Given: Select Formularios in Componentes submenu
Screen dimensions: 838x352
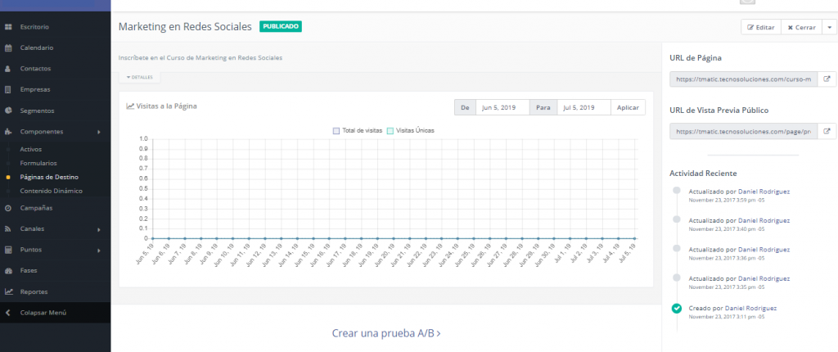Looking at the screenshot, I should 38,163.
